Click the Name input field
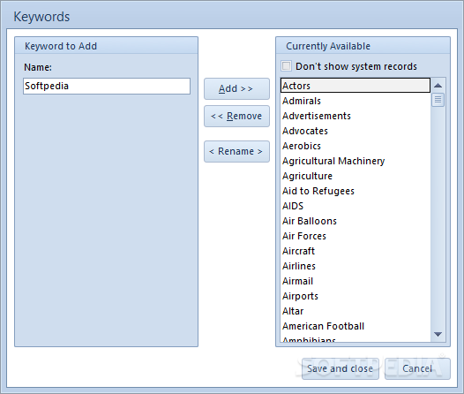464x394 pixels. click(x=107, y=87)
